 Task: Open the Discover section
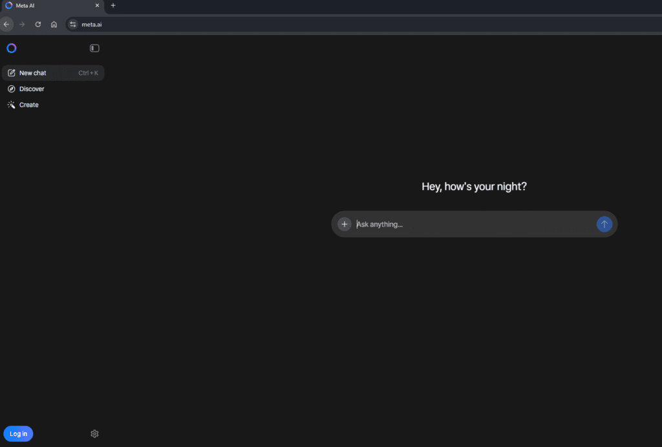(x=32, y=89)
